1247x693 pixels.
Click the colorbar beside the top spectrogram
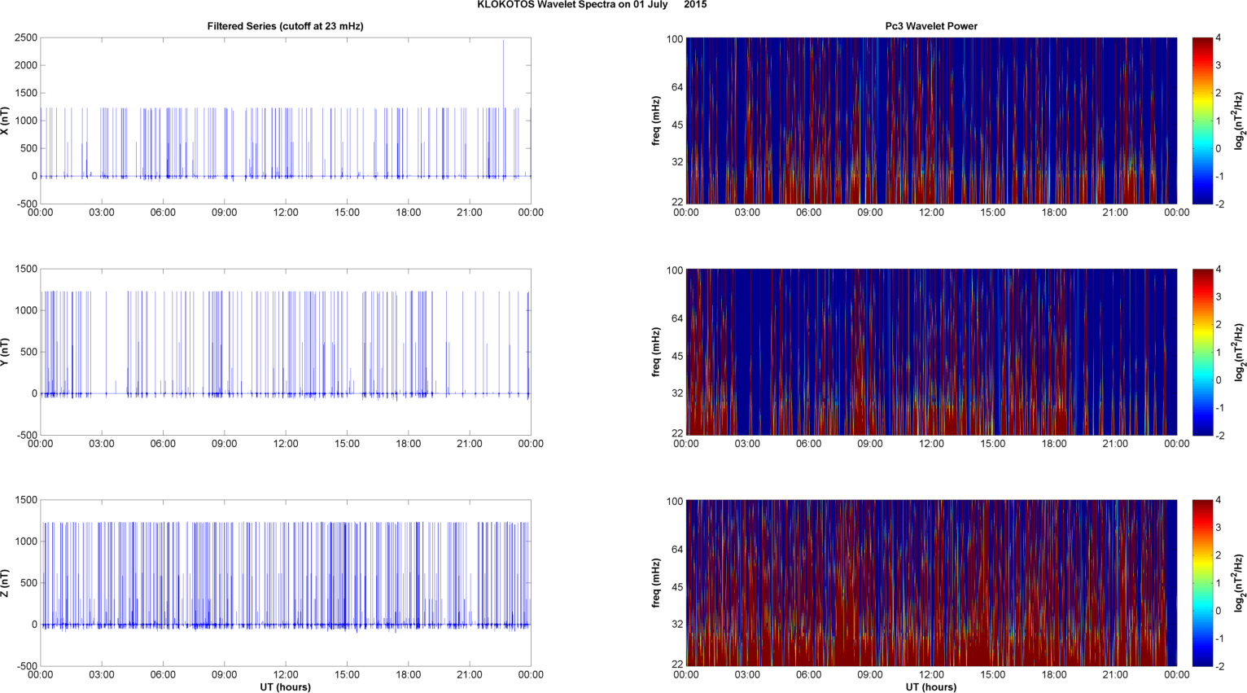point(1203,121)
